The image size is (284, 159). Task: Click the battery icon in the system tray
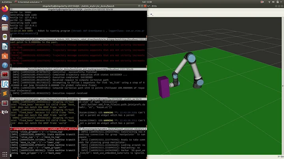coord(278,2)
